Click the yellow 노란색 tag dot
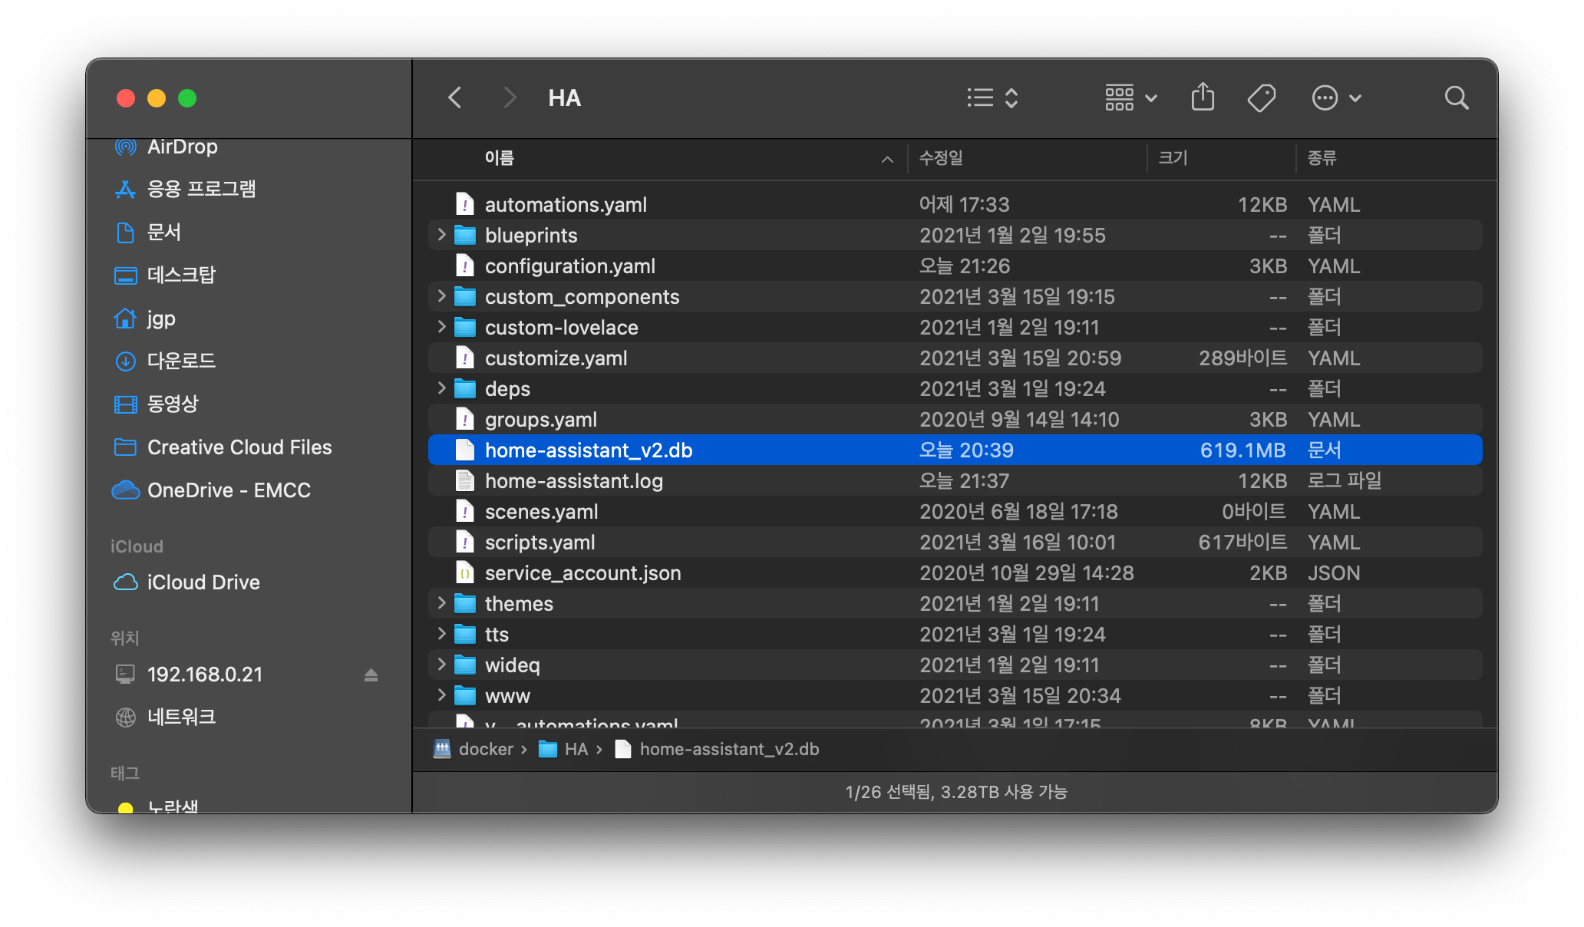Screen dimensions: 1584x927 126,807
